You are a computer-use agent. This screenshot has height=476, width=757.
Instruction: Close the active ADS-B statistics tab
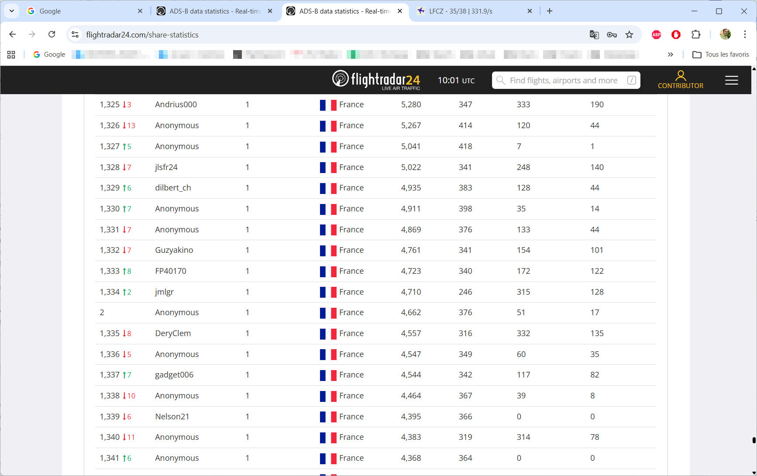point(400,11)
